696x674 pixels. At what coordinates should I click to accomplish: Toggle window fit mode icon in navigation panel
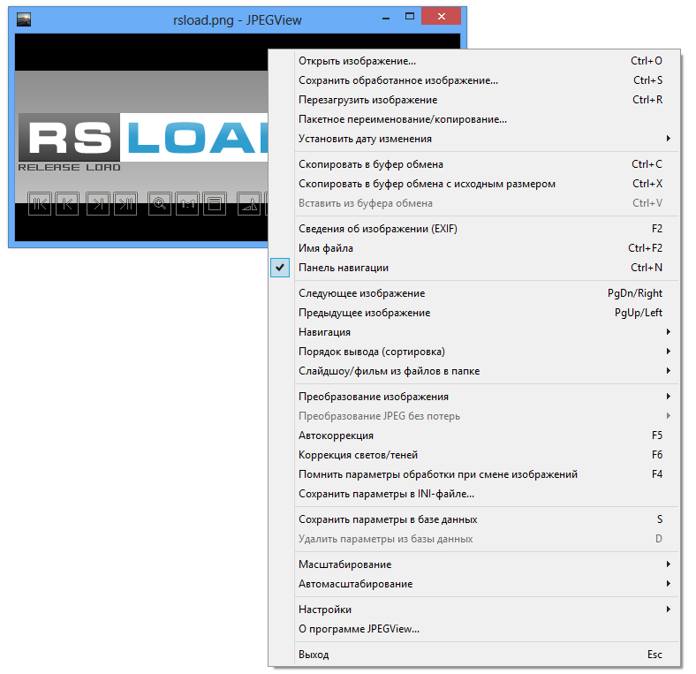pos(215,204)
